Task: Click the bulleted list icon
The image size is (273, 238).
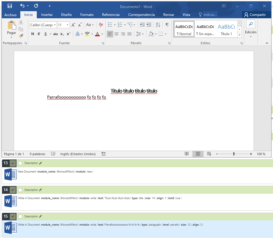Action: (x=110, y=25)
